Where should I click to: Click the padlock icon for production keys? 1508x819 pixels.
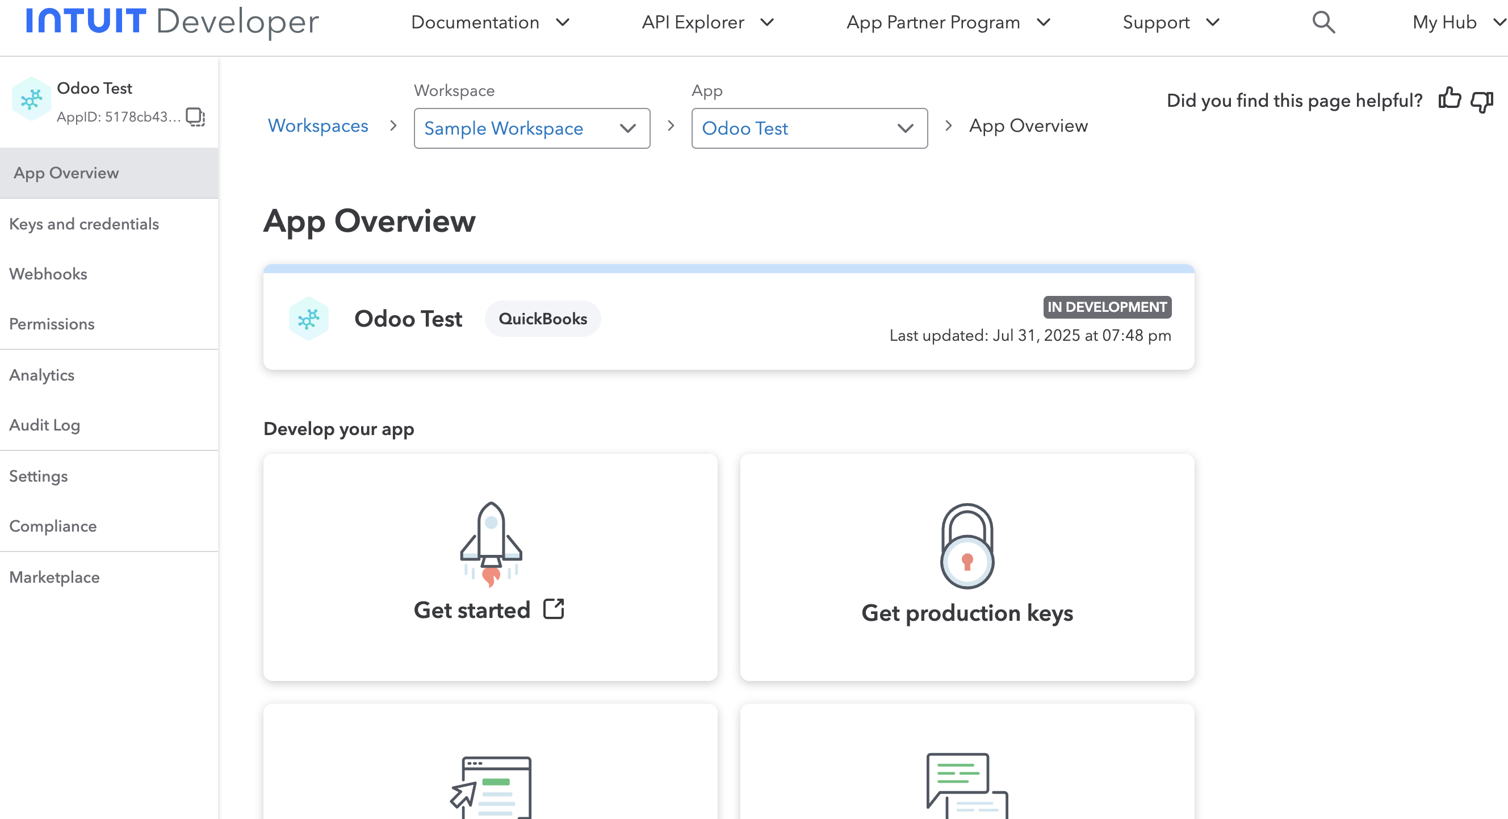967,546
